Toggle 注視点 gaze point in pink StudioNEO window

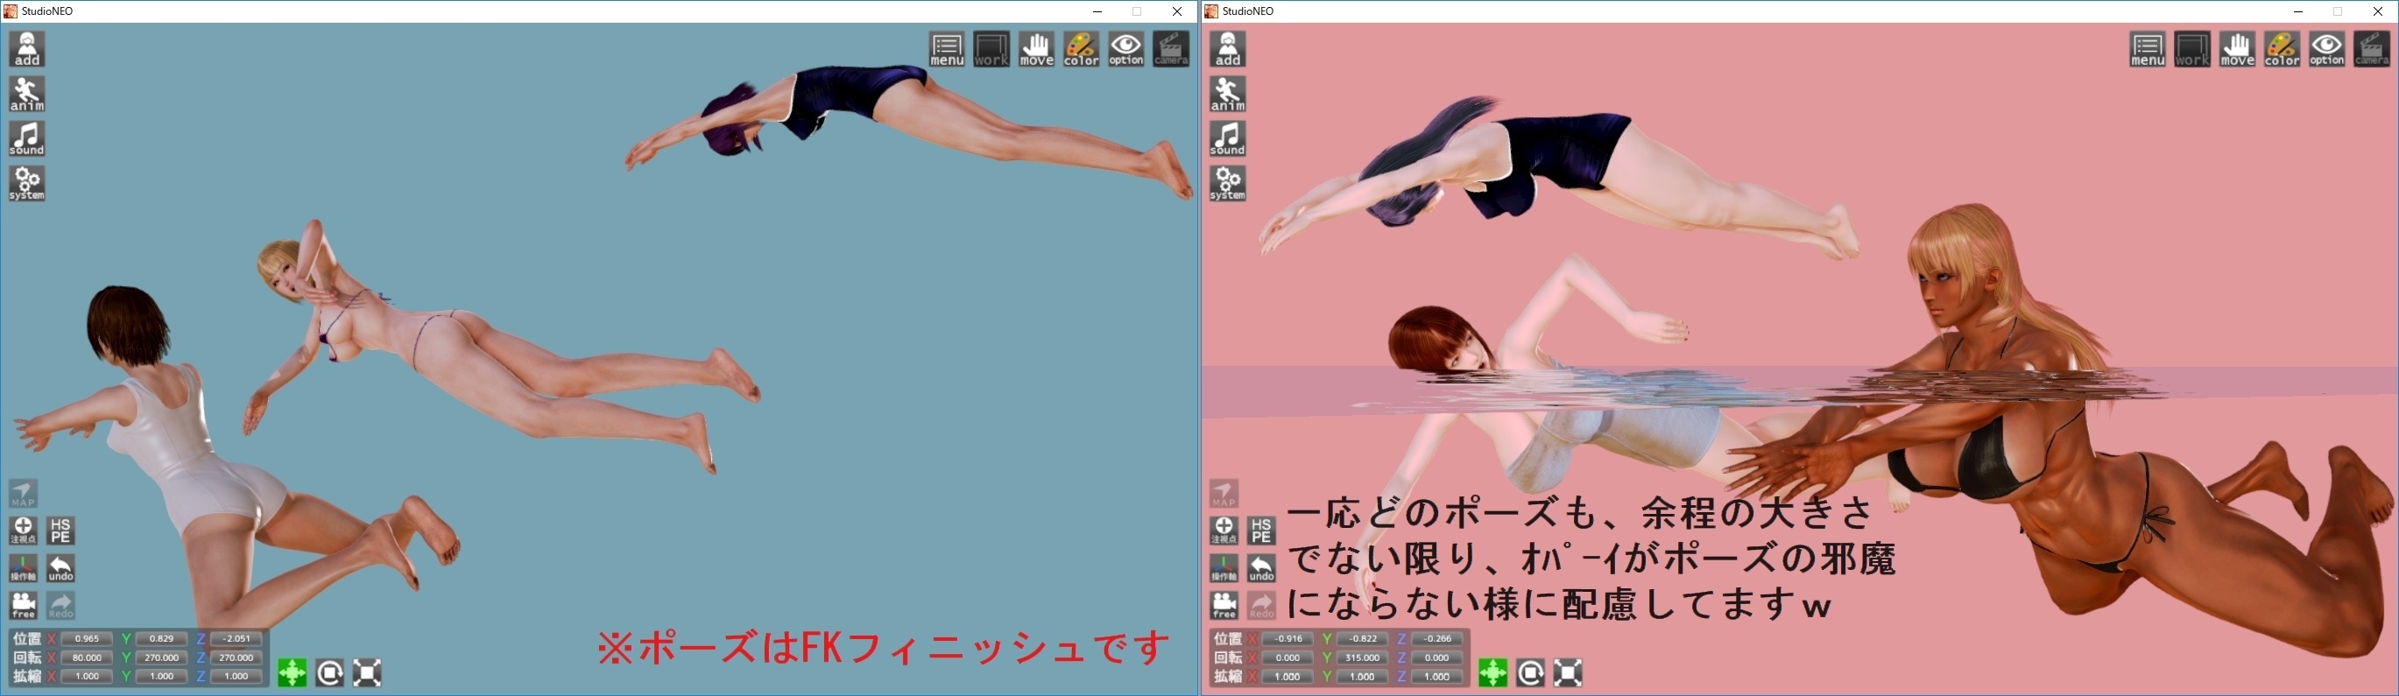click(x=1224, y=531)
